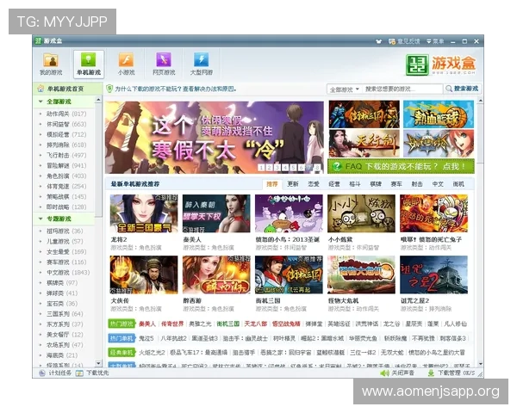
Task: Jump to banner slide 1
Action: click(261, 168)
